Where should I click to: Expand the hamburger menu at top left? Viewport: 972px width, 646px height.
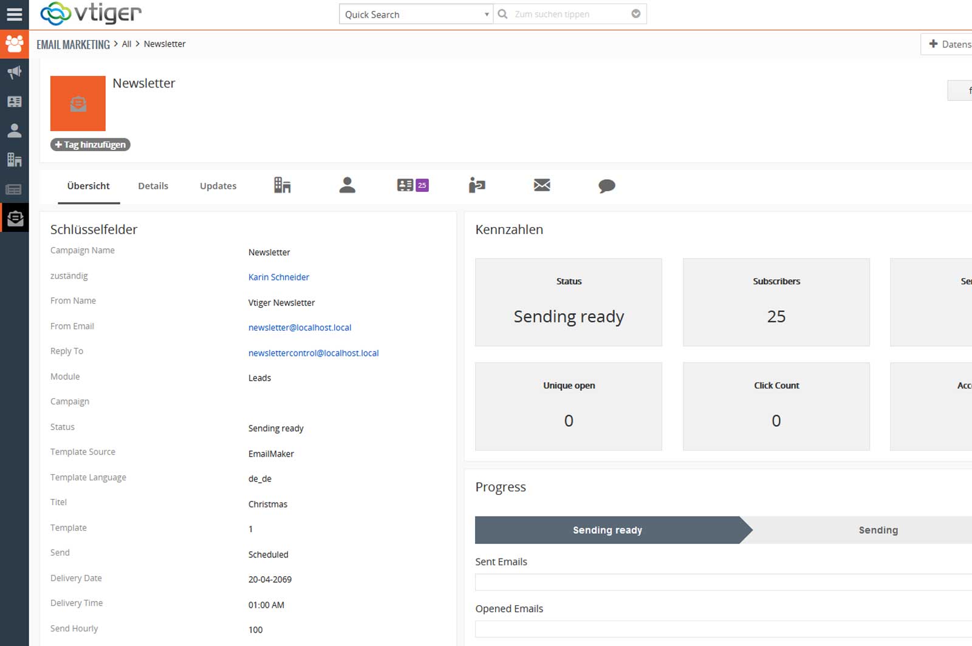coord(15,13)
